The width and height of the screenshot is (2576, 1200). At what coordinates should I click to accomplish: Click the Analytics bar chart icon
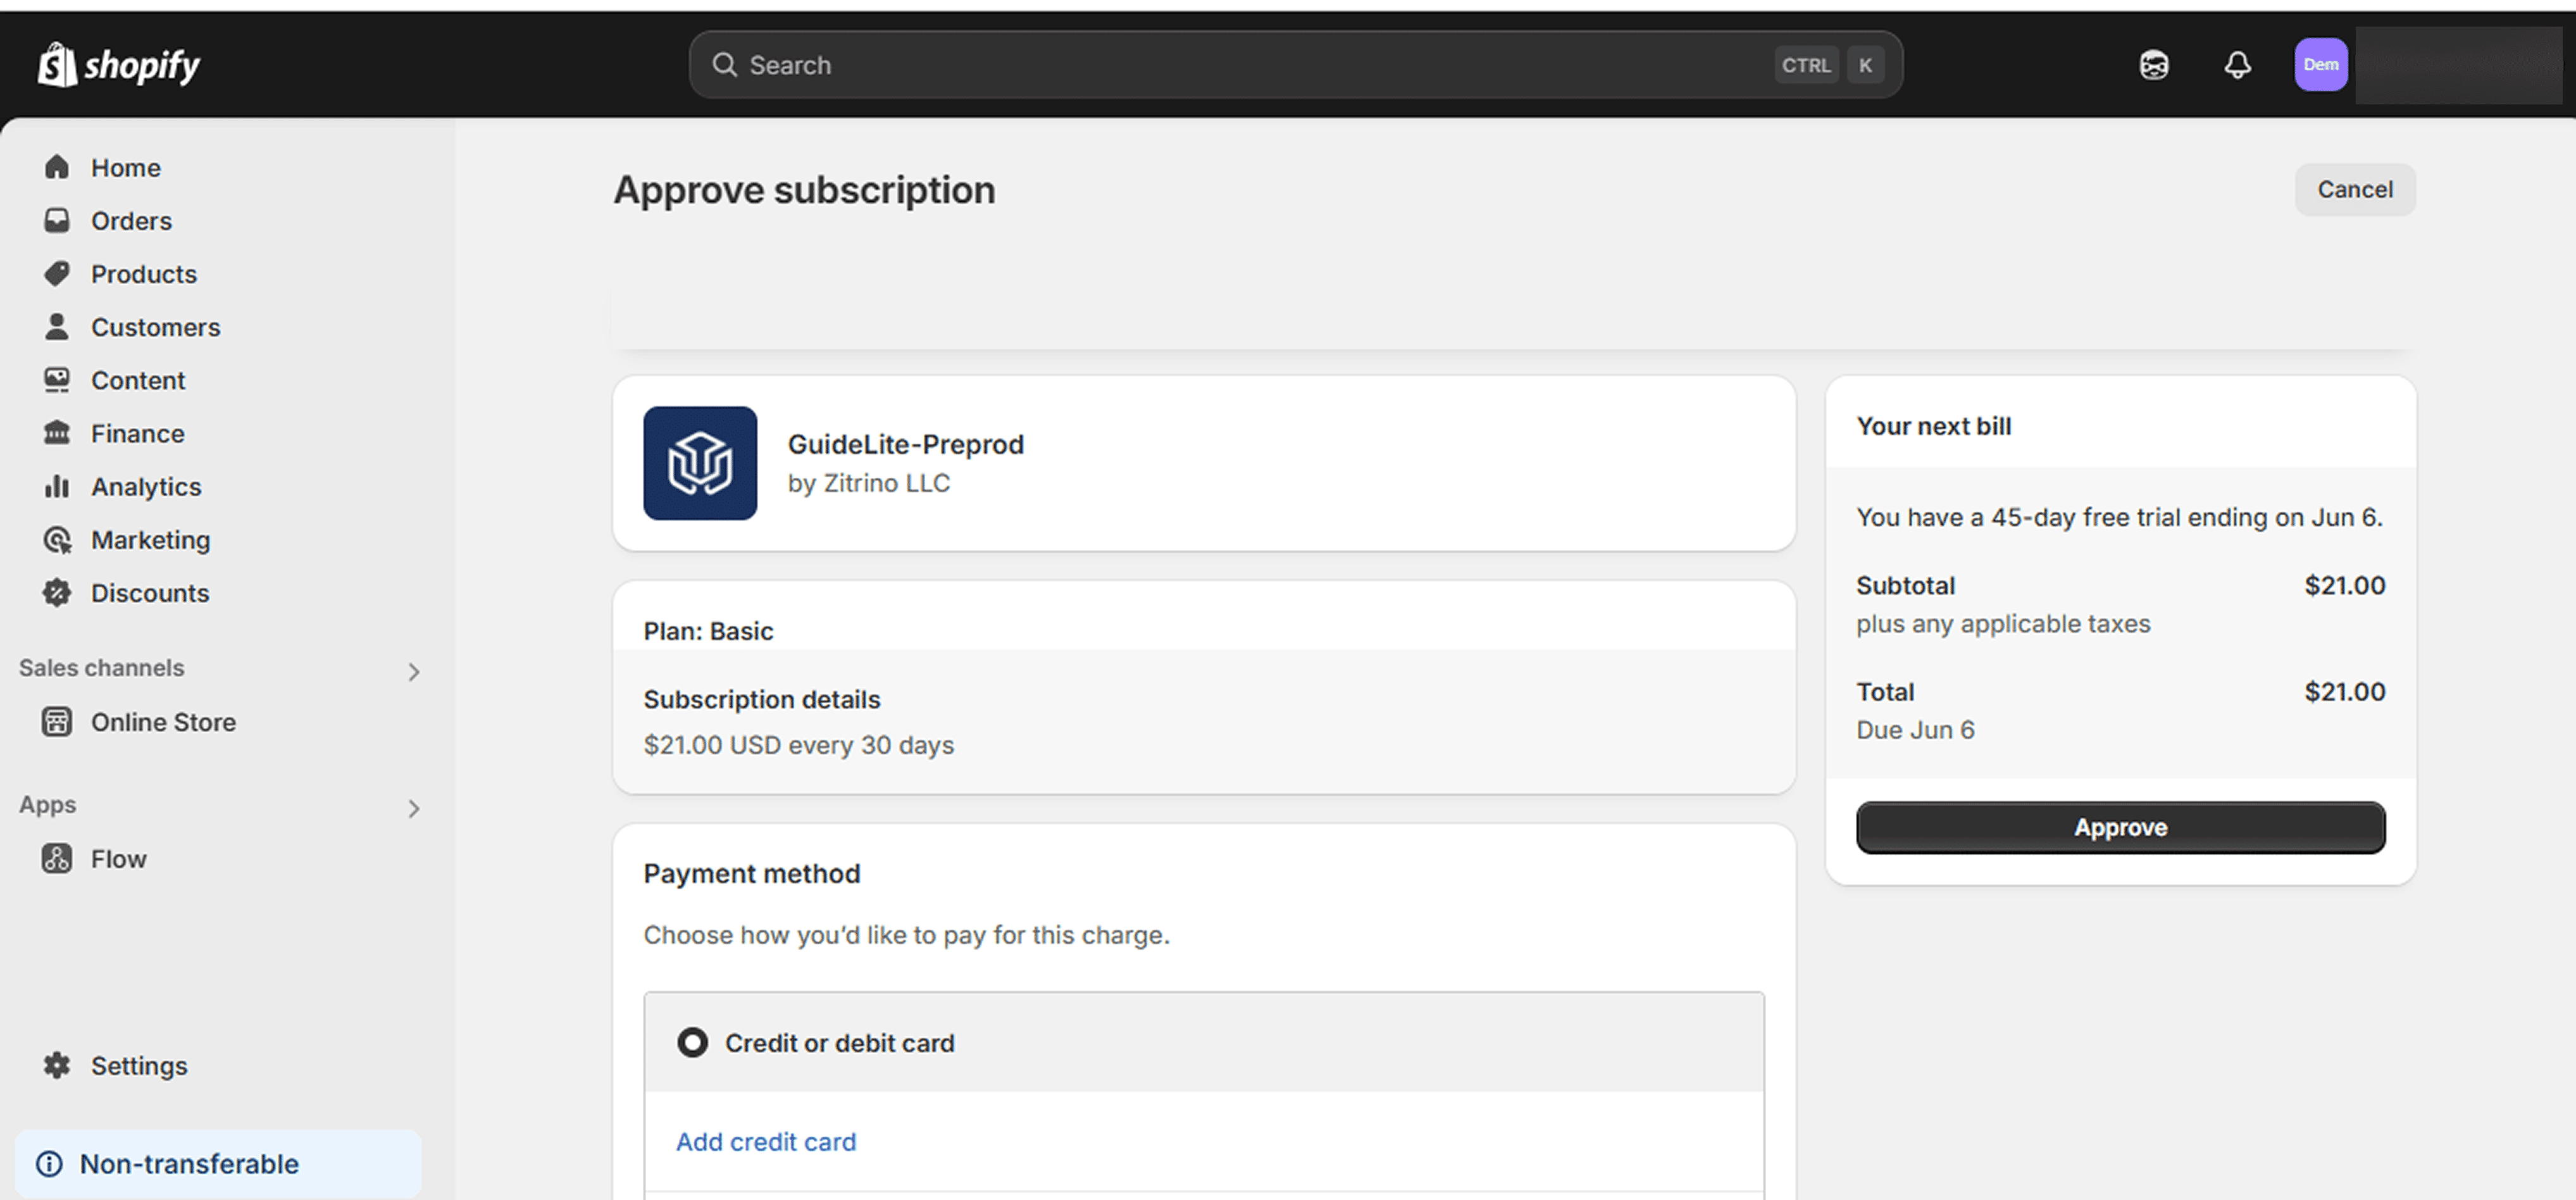coord(57,487)
